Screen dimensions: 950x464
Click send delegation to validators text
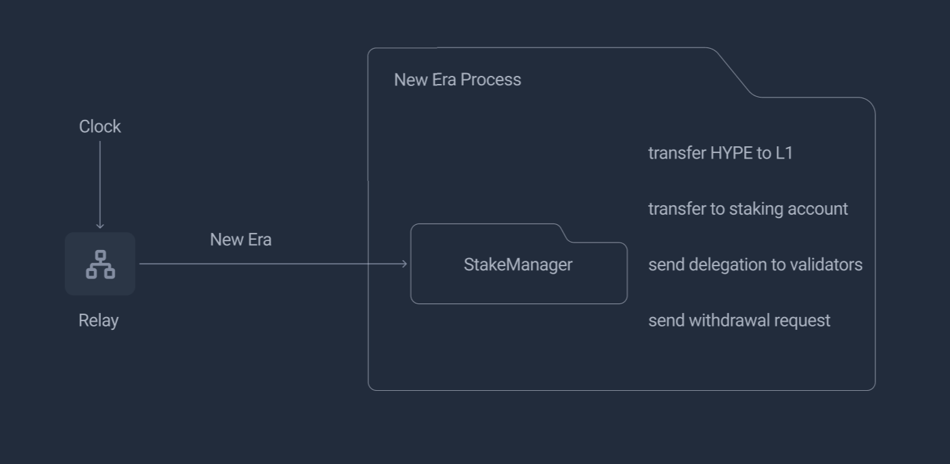pos(755,265)
